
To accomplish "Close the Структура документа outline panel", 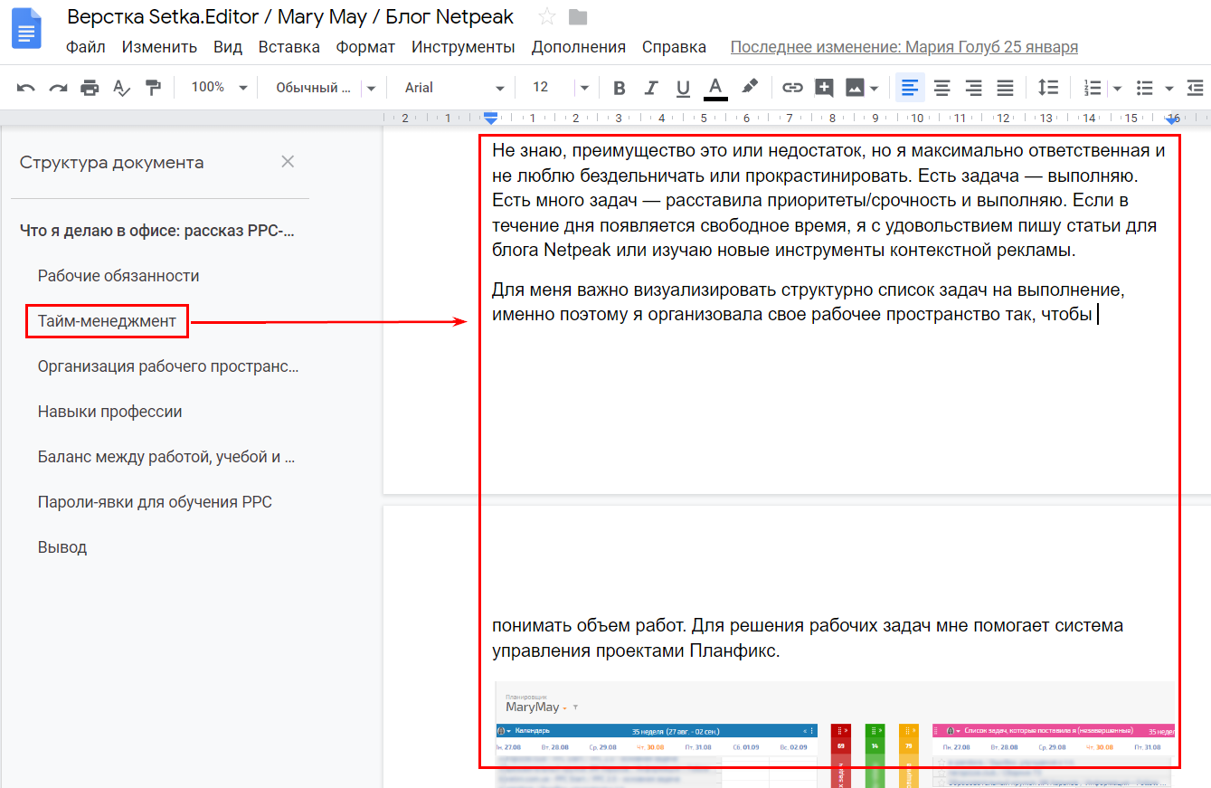I will pos(288,162).
